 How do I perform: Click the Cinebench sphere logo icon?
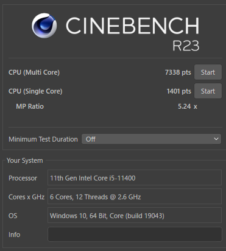(x=44, y=26)
